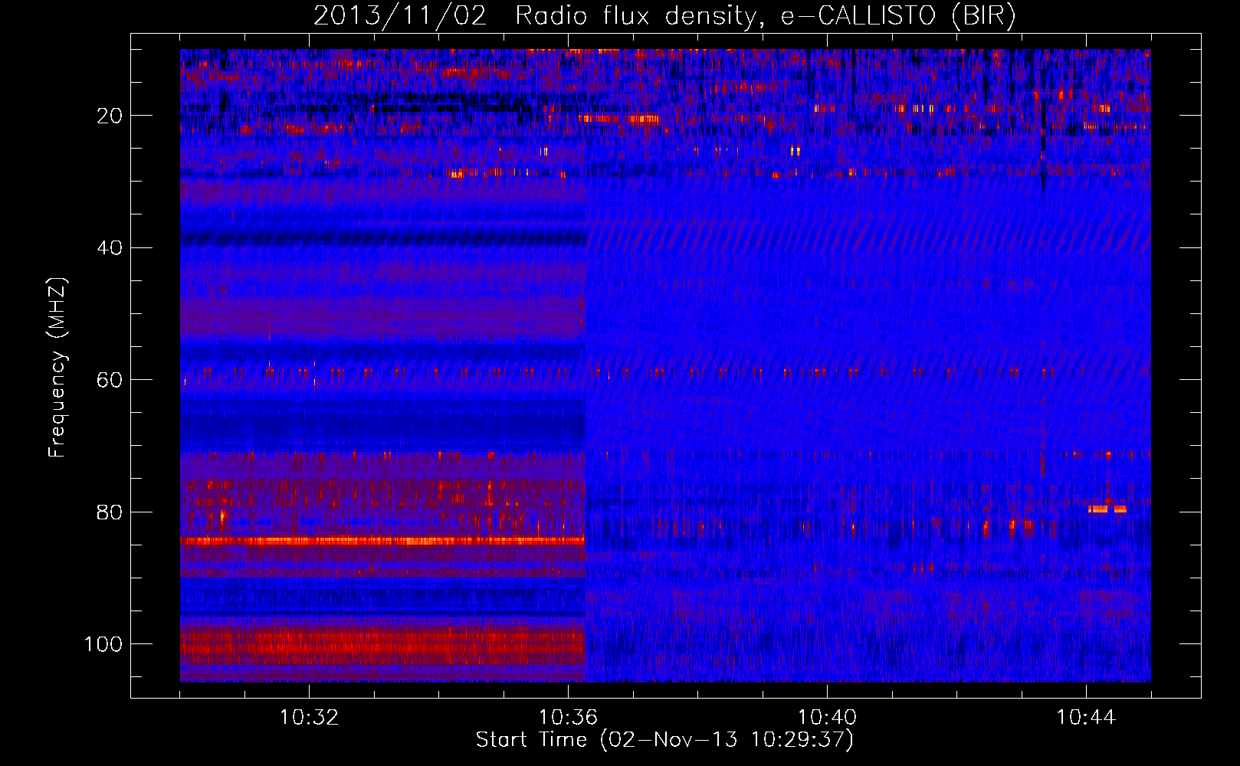
Task: Click the 40 frequency tick label
Action: [110, 248]
